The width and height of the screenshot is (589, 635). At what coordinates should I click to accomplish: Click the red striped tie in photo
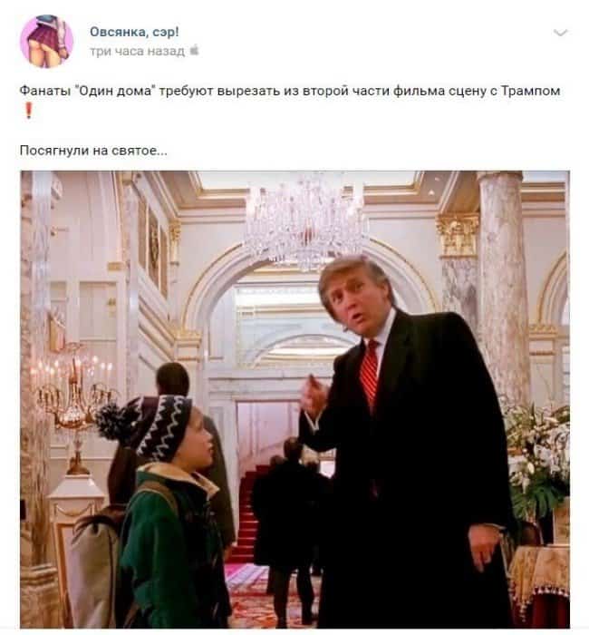(370, 374)
